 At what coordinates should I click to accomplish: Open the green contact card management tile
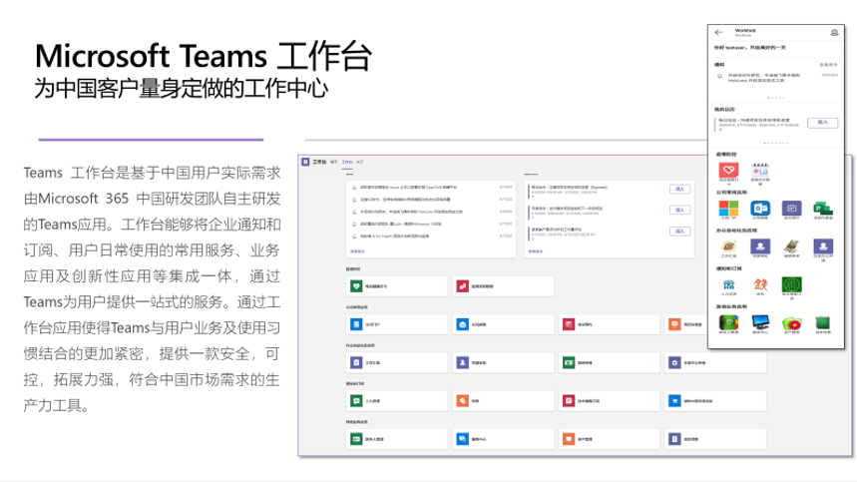[397, 439]
